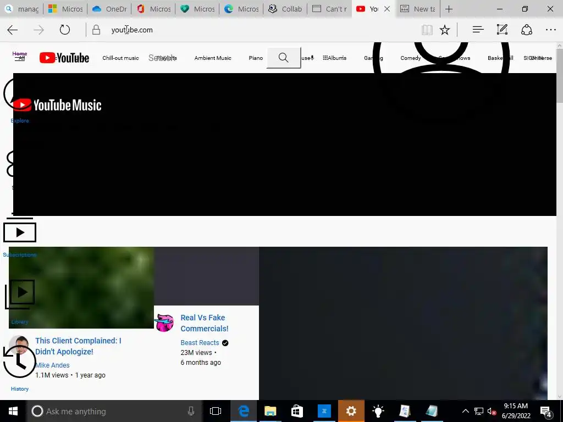Open a new browser tab with plus
Image resolution: width=563 pixels, height=422 pixels.
click(449, 9)
